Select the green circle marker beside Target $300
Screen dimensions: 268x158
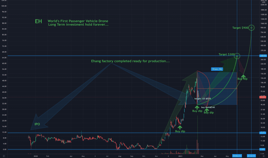pos(237,56)
